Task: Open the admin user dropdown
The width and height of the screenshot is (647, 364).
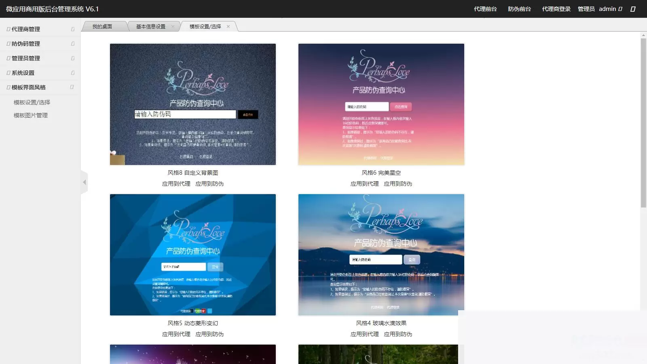Action: pyautogui.click(x=611, y=9)
